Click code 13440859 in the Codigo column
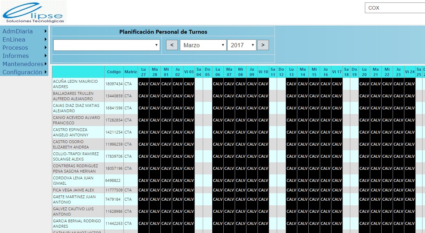Viewport: 425px width, 233px height. tap(114, 96)
